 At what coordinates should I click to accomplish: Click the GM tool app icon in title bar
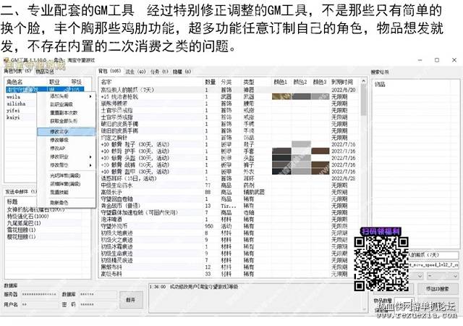(6, 60)
